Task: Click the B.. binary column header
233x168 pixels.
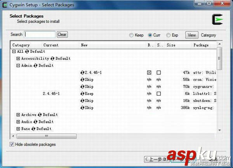Action: point(151,45)
